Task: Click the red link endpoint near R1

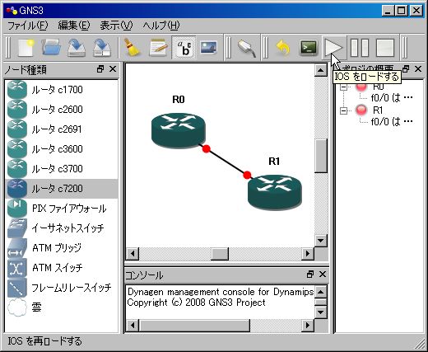Action: point(247,175)
